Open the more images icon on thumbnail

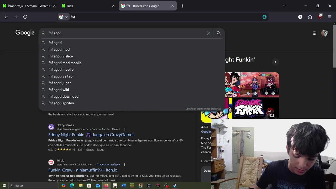[272, 115]
